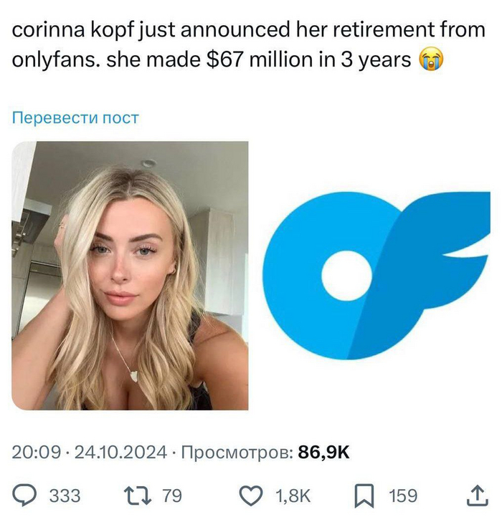Click the crying emoji in the post text
502x532 pixels.
[x=431, y=59]
